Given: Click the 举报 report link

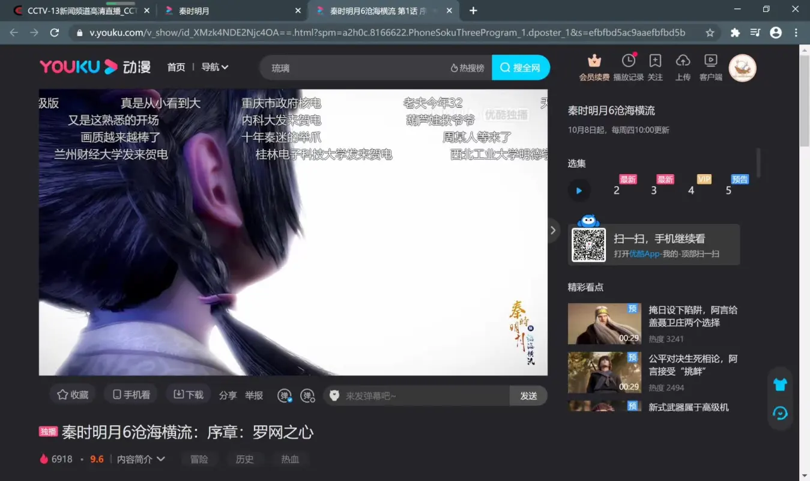Looking at the screenshot, I should [x=254, y=395].
